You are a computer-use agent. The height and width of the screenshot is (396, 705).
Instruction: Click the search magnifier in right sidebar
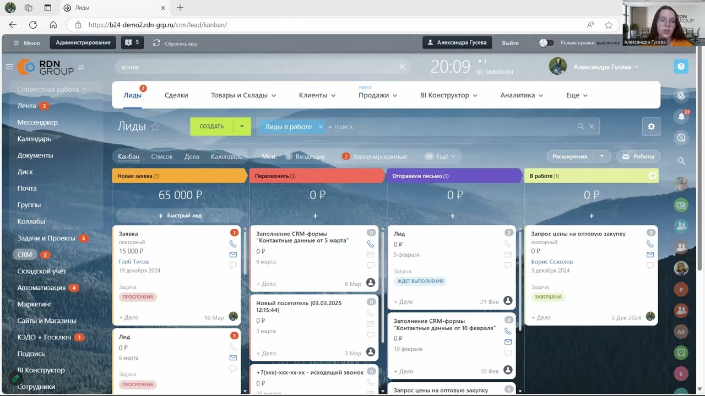coord(681,161)
